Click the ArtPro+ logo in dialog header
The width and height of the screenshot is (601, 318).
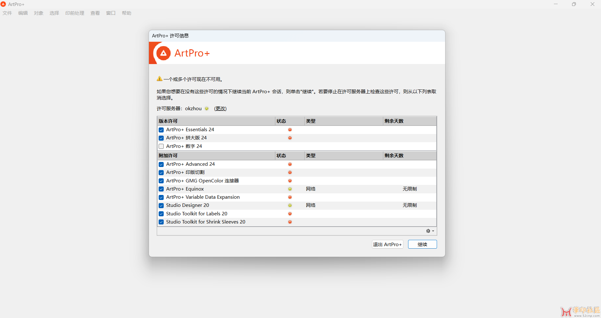pos(163,53)
